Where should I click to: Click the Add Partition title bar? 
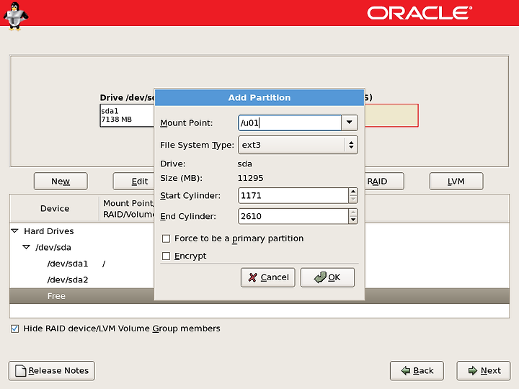click(x=259, y=97)
